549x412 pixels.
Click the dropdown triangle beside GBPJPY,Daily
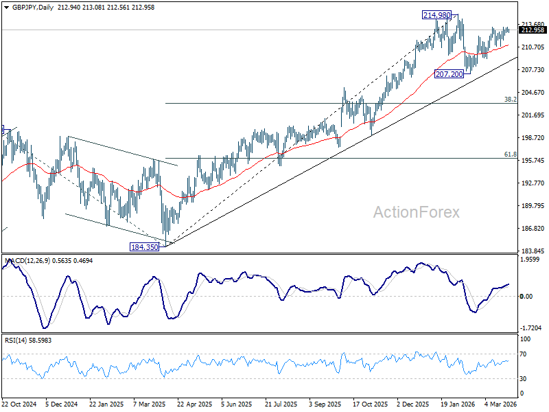coord(7,8)
